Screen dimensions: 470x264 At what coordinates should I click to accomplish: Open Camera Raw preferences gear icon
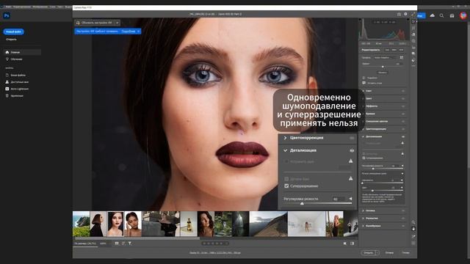click(405, 14)
